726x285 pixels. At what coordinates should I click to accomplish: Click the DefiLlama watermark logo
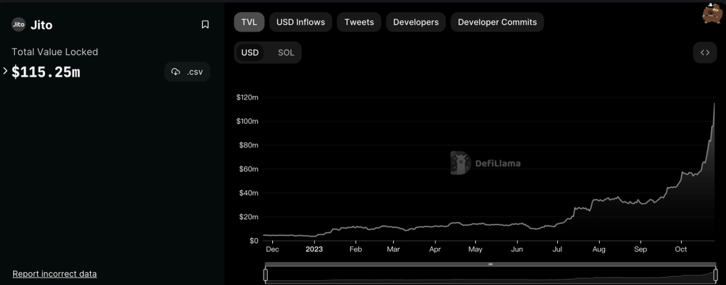[485, 163]
